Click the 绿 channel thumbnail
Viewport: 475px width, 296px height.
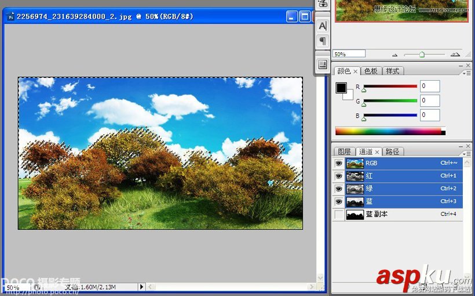click(355, 189)
